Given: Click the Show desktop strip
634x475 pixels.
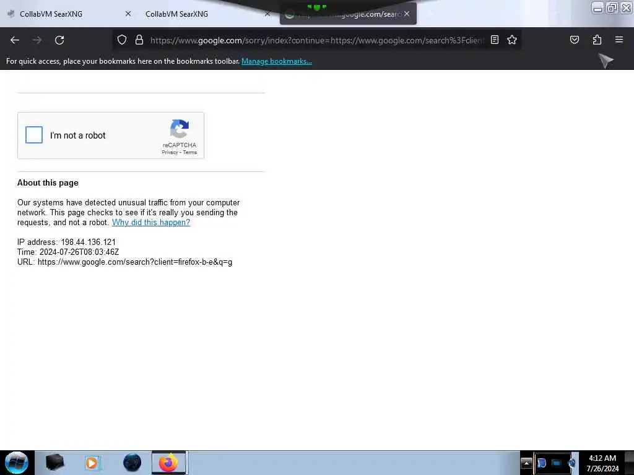Looking at the screenshot, I should pyautogui.click(x=629, y=463).
